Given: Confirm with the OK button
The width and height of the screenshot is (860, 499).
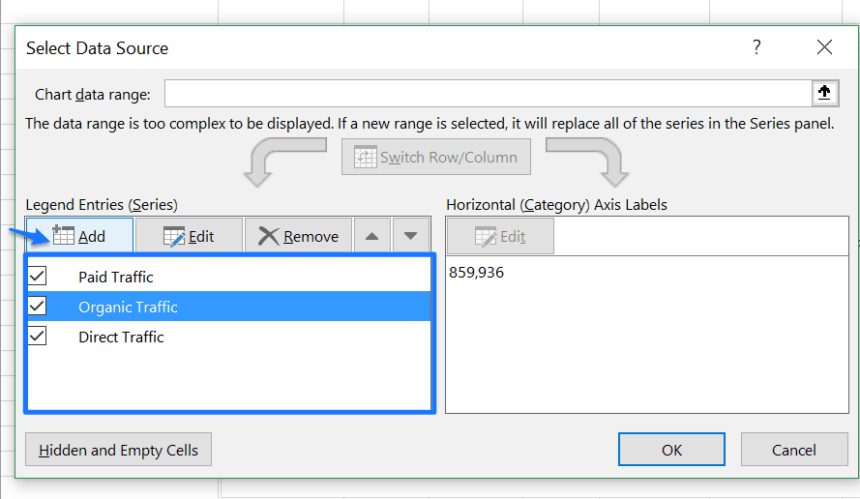Looking at the screenshot, I should pos(671,450).
